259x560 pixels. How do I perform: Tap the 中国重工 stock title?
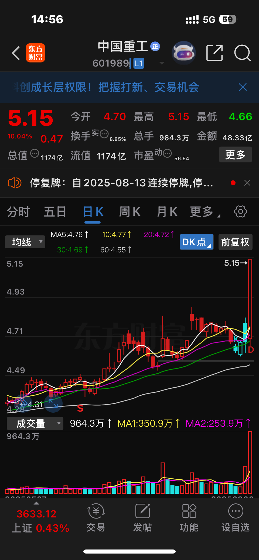pyautogui.click(x=122, y=46)
